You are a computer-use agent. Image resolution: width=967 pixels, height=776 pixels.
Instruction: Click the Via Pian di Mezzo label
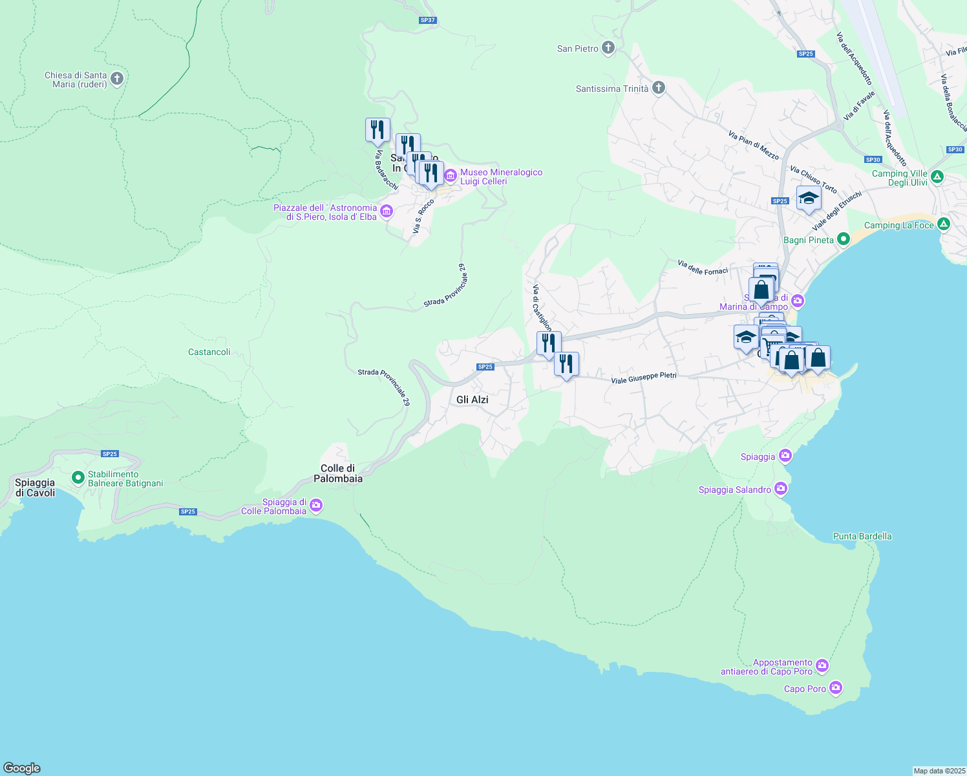754,145
